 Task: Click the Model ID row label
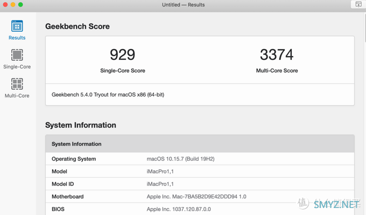click(x=63, y=184)
